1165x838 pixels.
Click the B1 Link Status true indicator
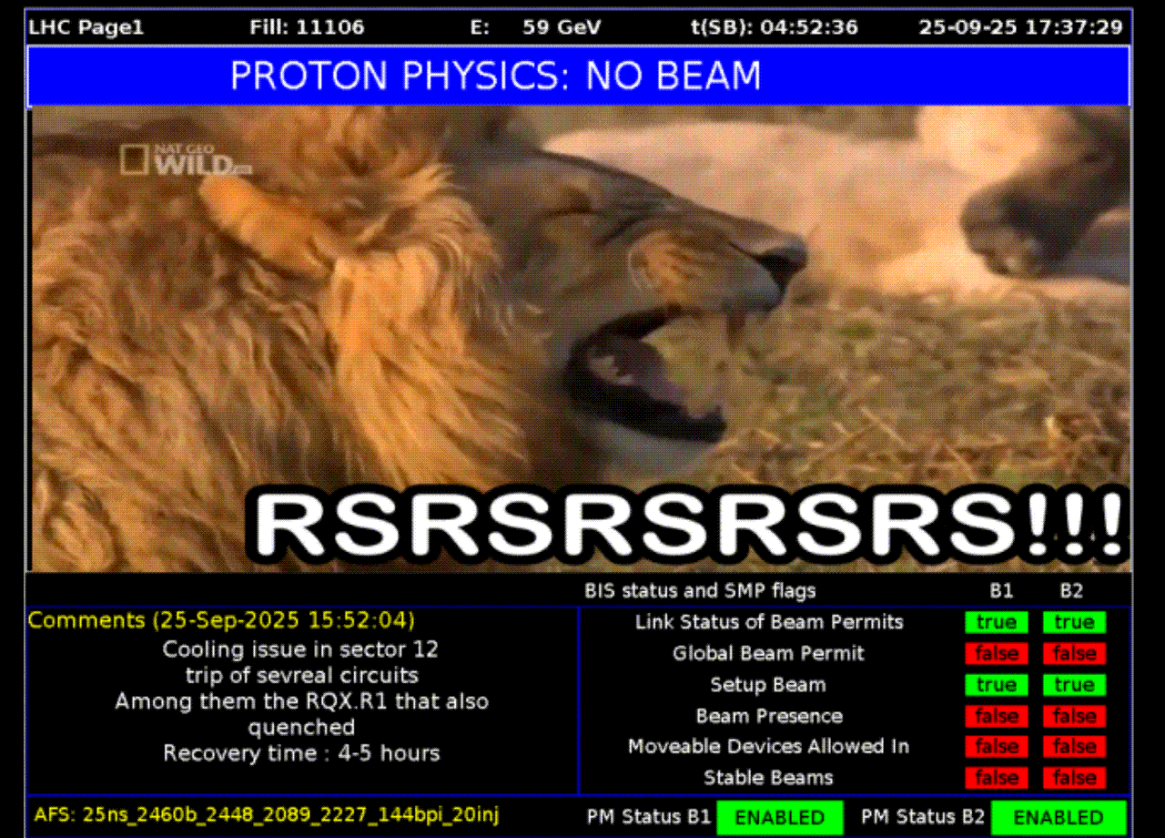coord(996,623)
